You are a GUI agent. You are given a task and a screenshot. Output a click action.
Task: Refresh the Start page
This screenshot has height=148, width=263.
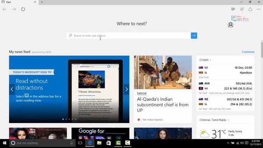point(23,9)
